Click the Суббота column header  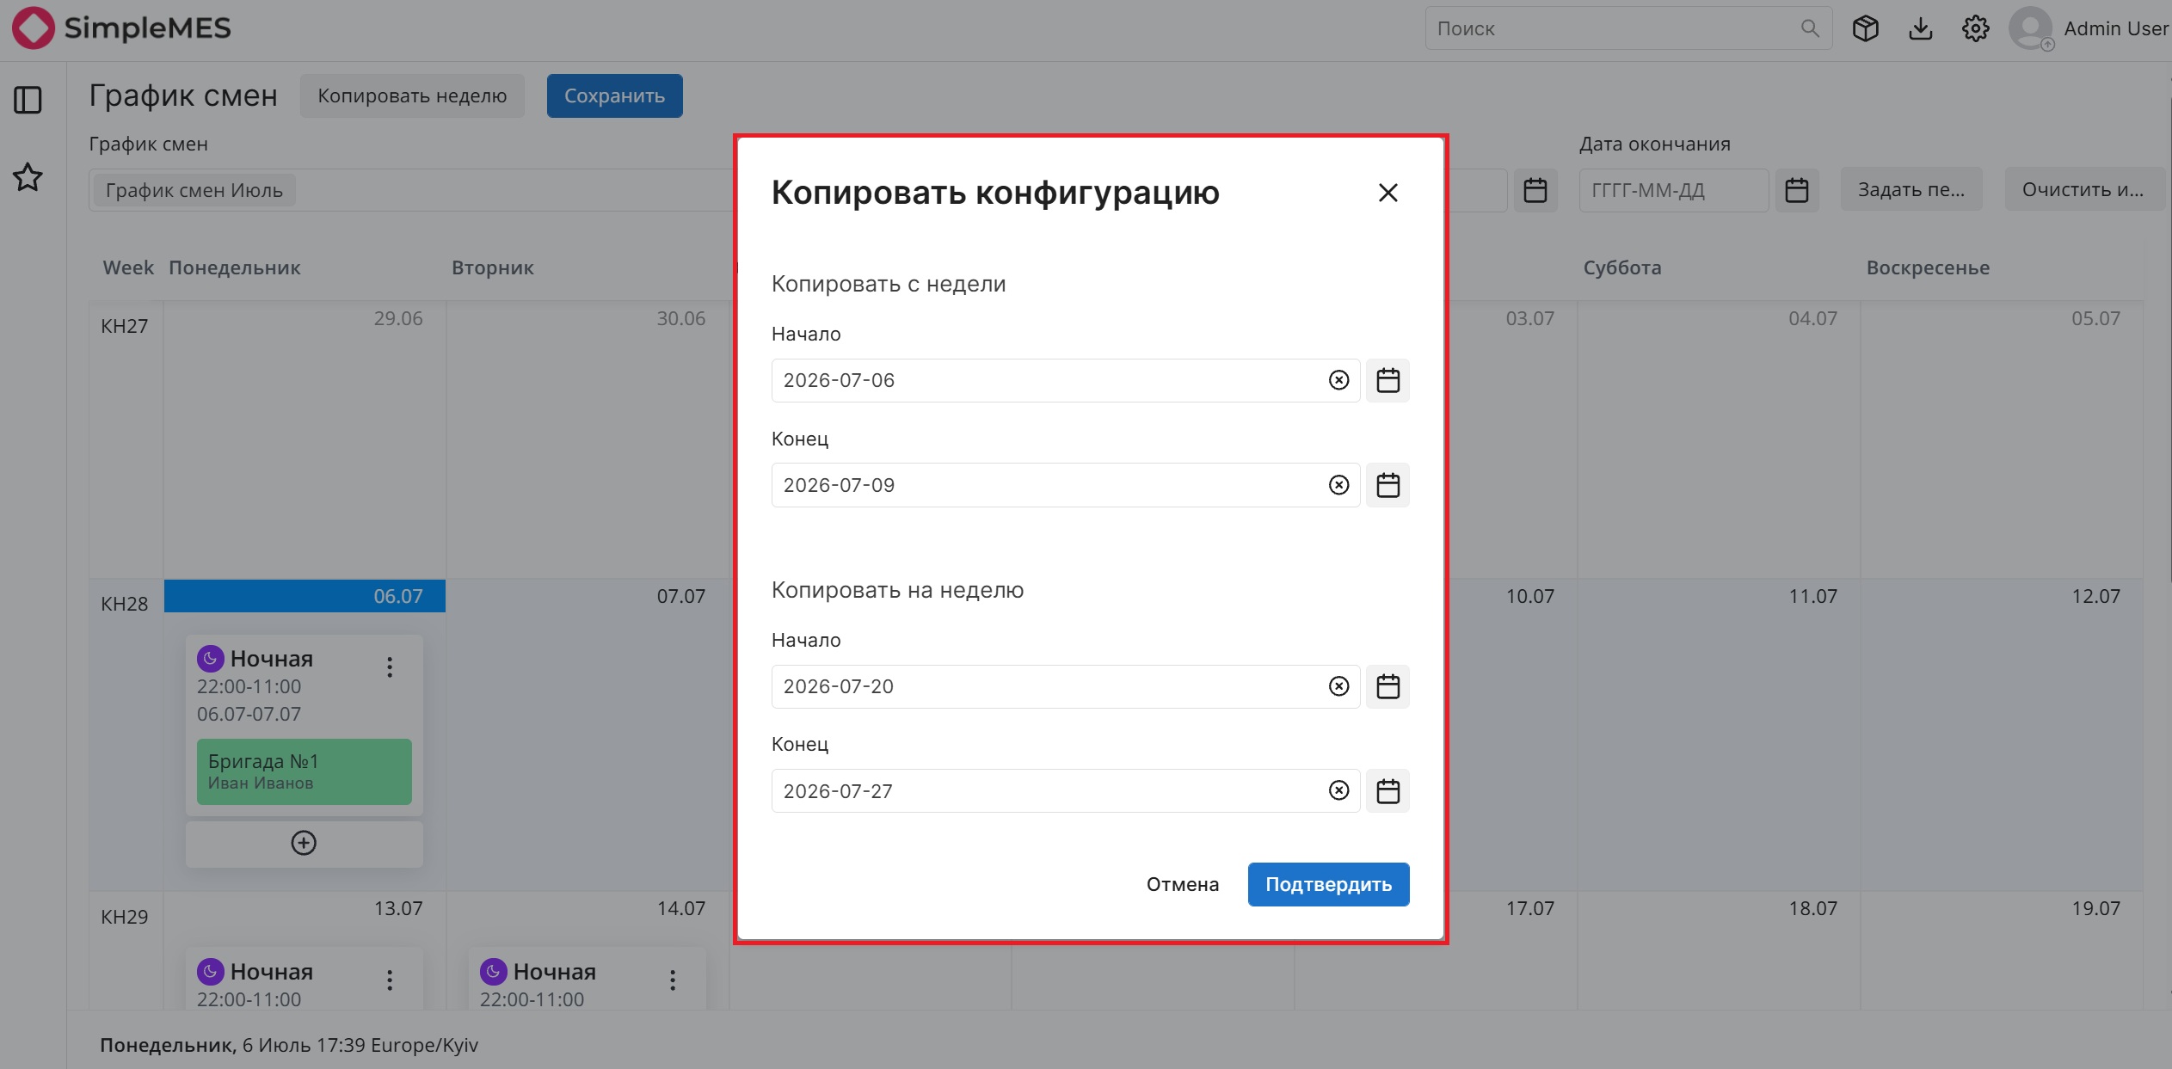(x=1622, y=267)
